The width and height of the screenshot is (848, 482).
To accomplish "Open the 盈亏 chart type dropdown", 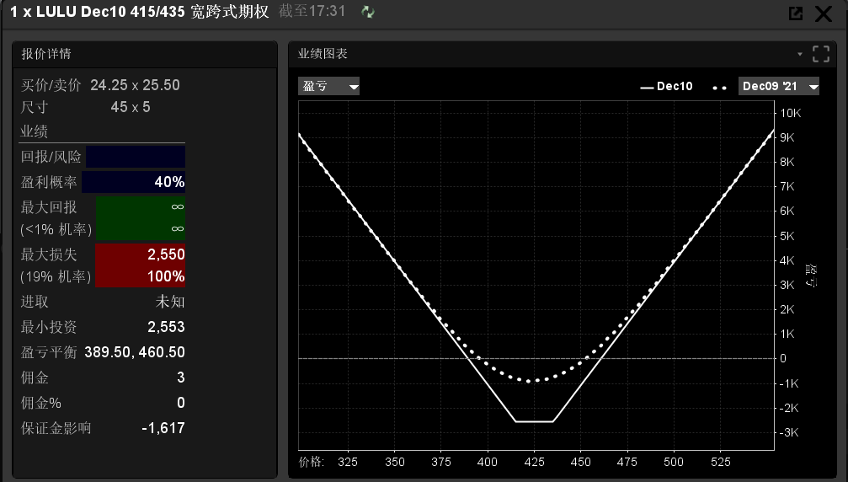I will (x=328, y=86).
